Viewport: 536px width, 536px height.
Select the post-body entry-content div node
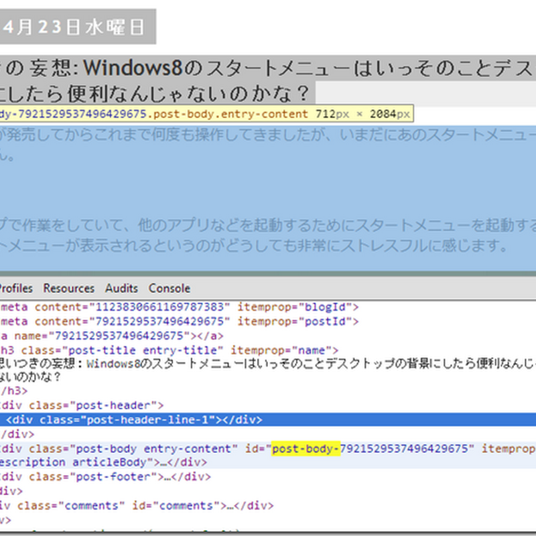point(268,455)
